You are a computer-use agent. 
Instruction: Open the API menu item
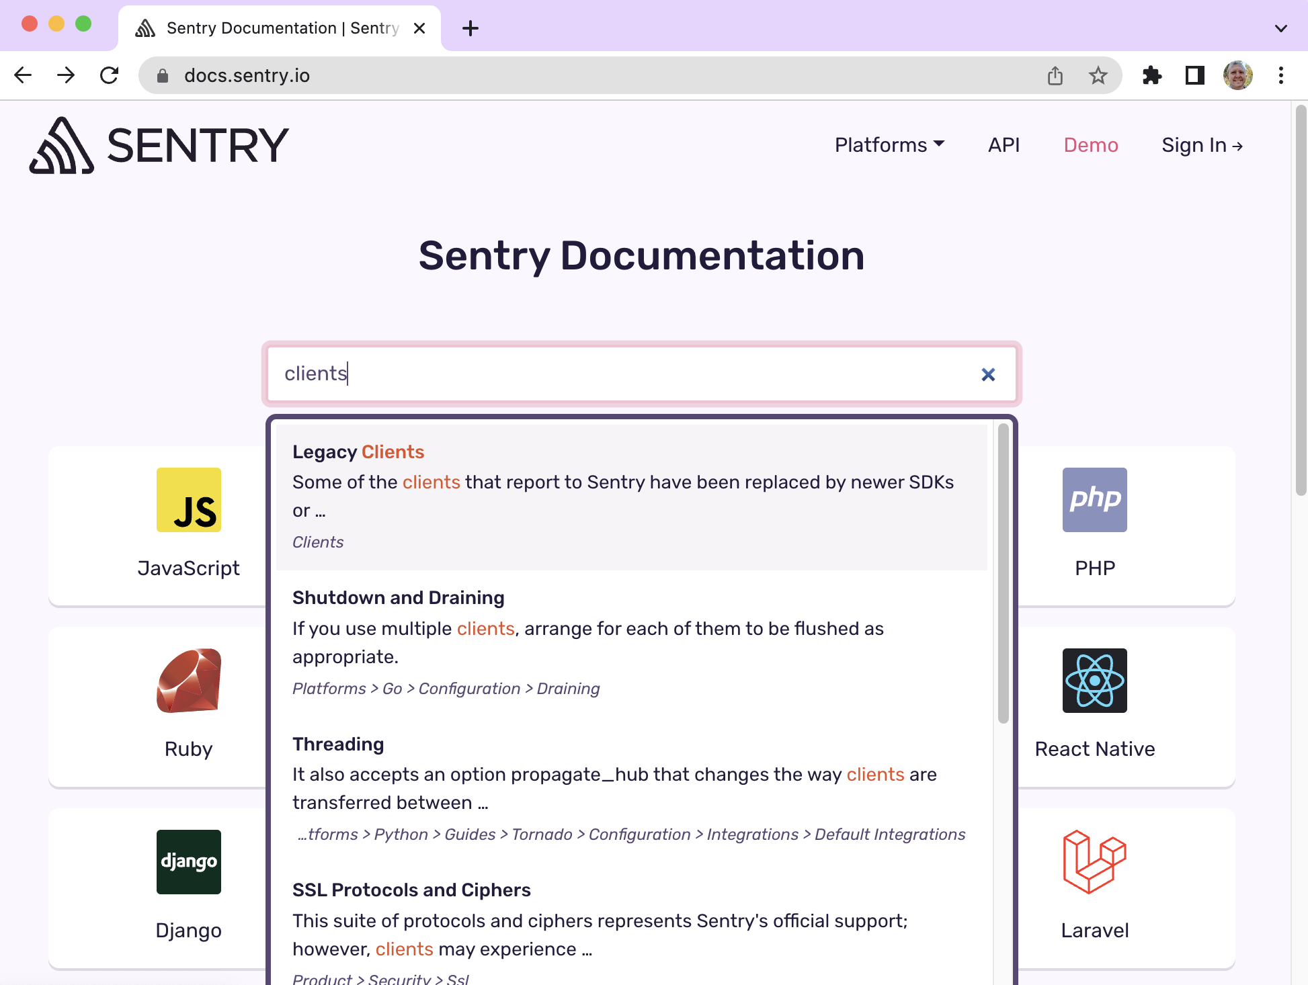coord(1004,144)
